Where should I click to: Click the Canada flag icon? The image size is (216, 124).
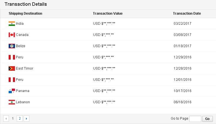(x=12, y=35)
